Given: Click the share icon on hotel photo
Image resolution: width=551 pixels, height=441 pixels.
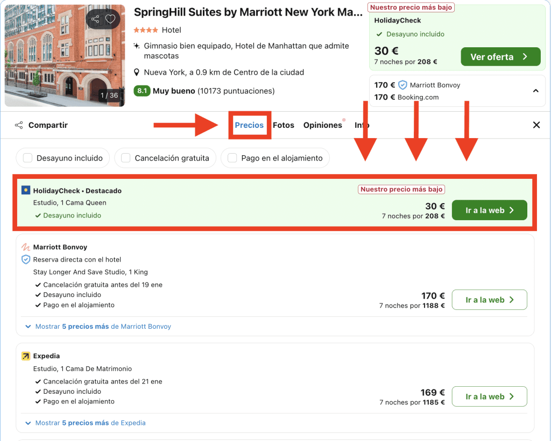Looking at the screenshot, I should [95, 19].
